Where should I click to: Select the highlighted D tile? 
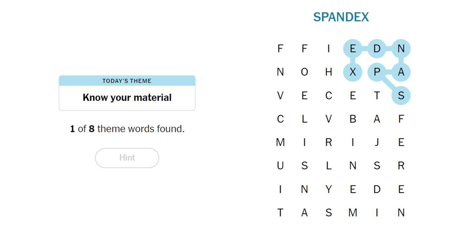[x=377, y=49]
